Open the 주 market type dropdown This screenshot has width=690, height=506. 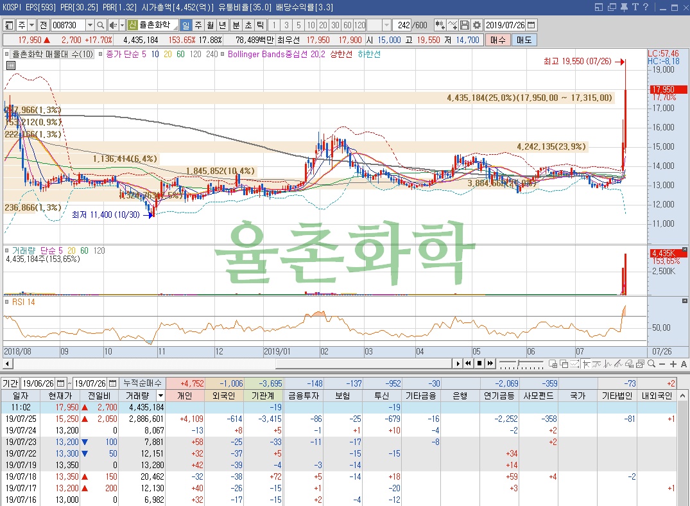[31, 25]
